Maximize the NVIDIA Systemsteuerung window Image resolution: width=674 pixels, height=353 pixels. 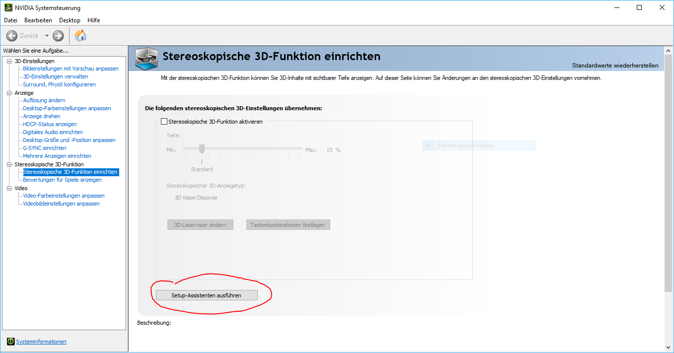(x=639, y=7)
